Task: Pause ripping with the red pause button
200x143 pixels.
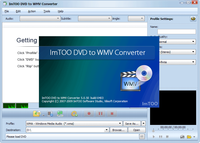Action: click(x=100, y=113)
